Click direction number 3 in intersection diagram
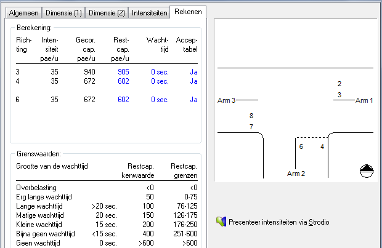382x248 pixels. [339, 95]
